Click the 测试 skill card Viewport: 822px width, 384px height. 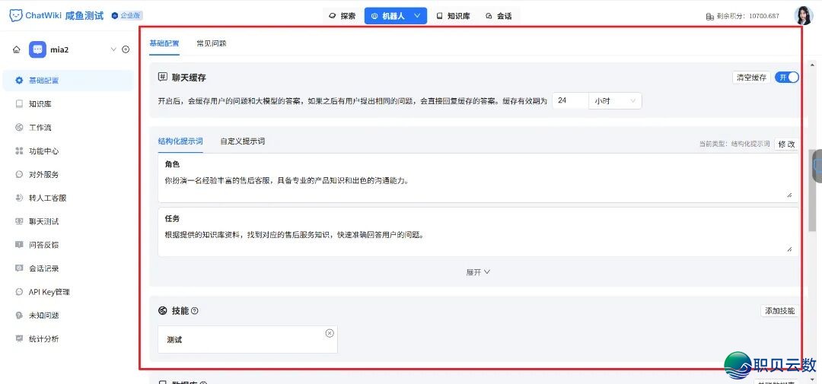247,339
